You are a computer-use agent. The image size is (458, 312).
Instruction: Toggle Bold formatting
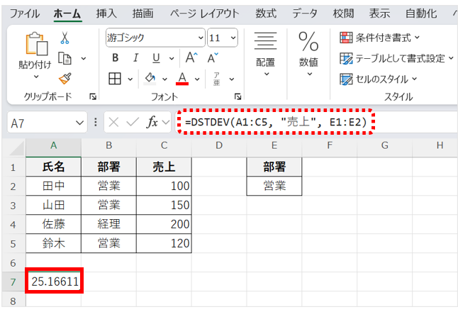115,58
